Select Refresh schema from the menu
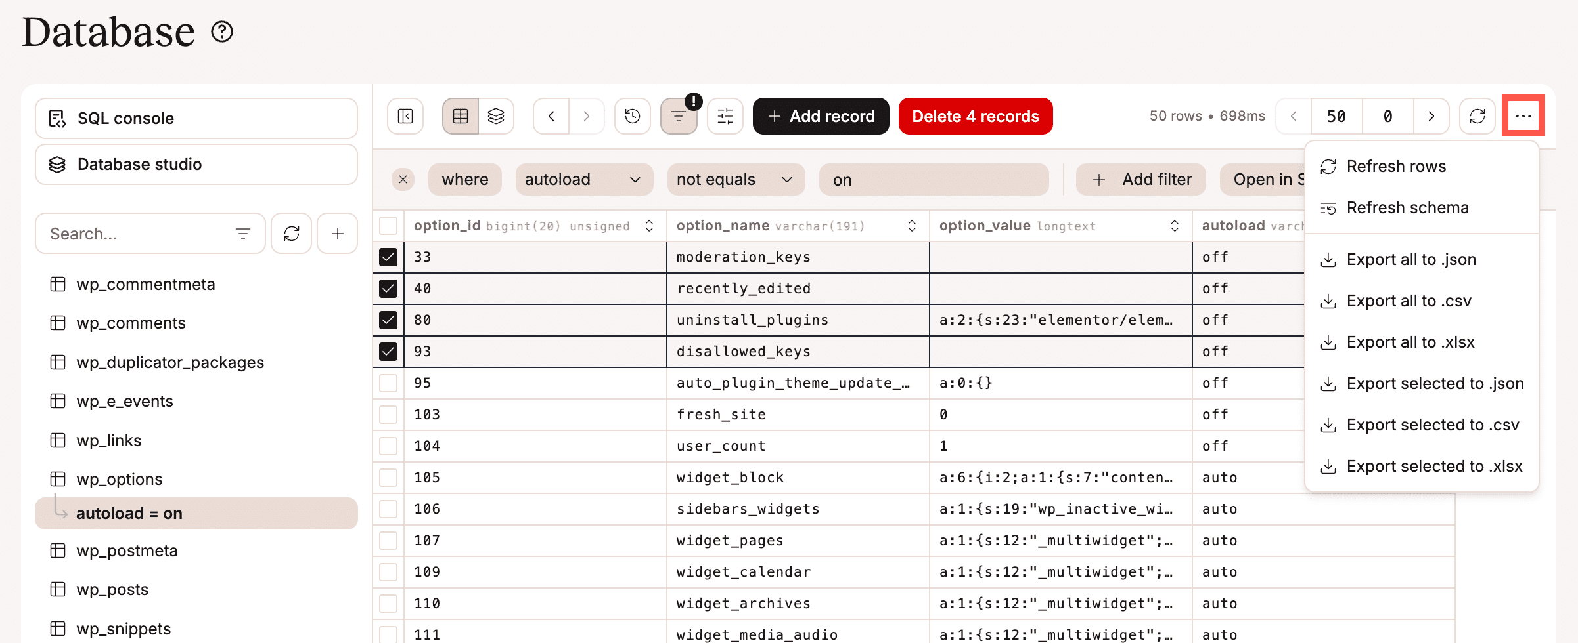 pos(1408,207)
